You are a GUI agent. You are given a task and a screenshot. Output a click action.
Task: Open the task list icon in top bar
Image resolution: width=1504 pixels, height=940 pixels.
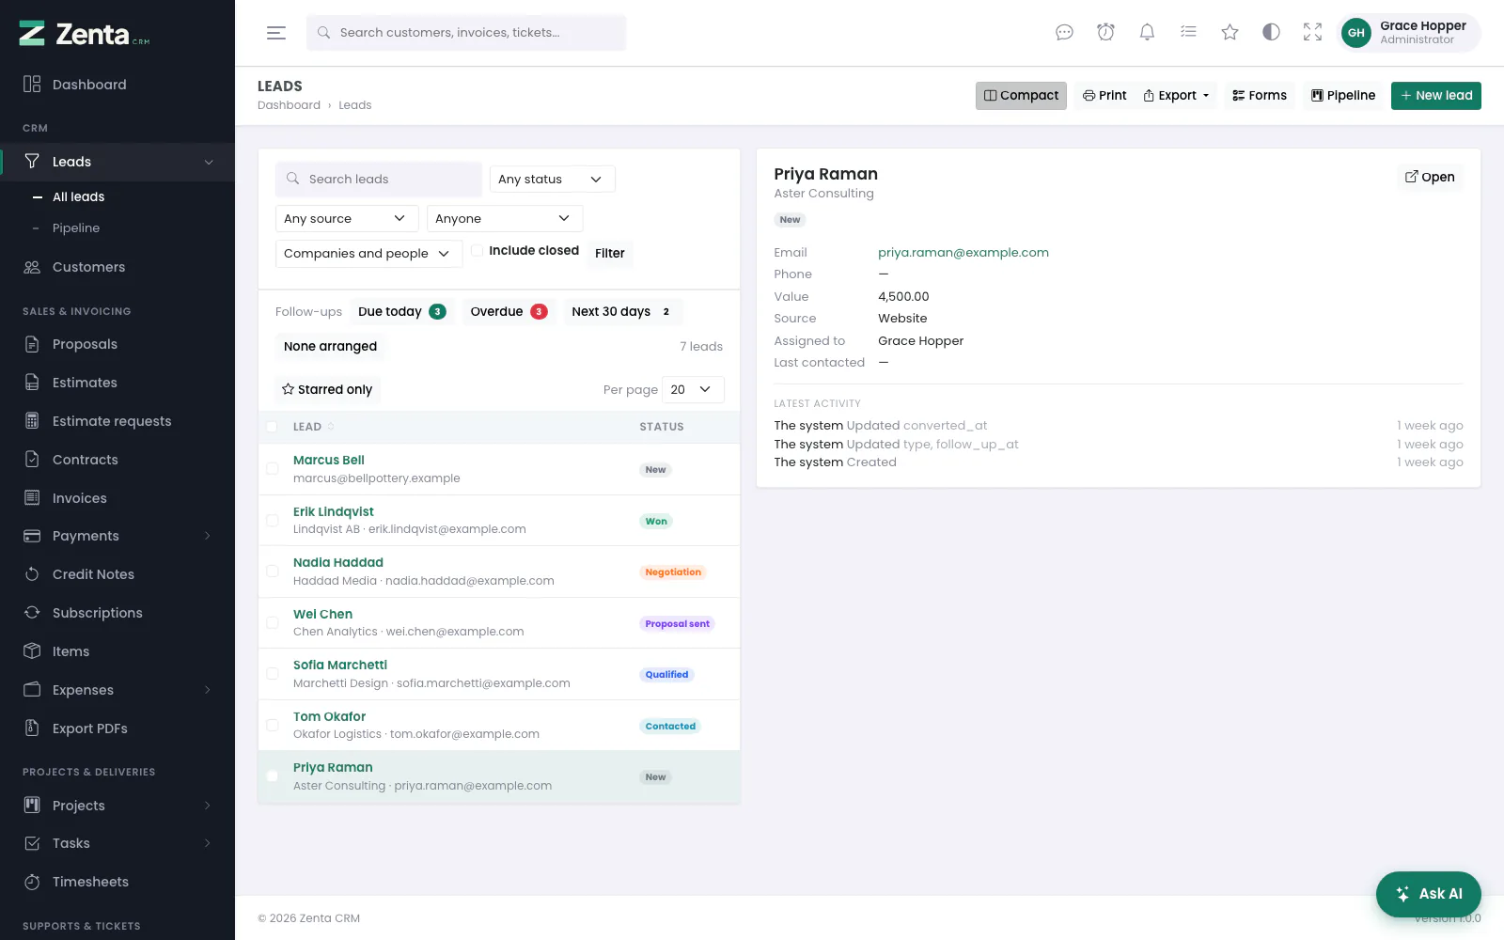1188,33
